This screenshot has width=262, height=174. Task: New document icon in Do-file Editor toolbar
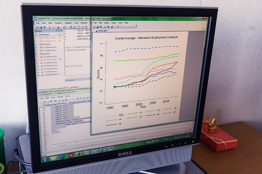tap(41, 102)
